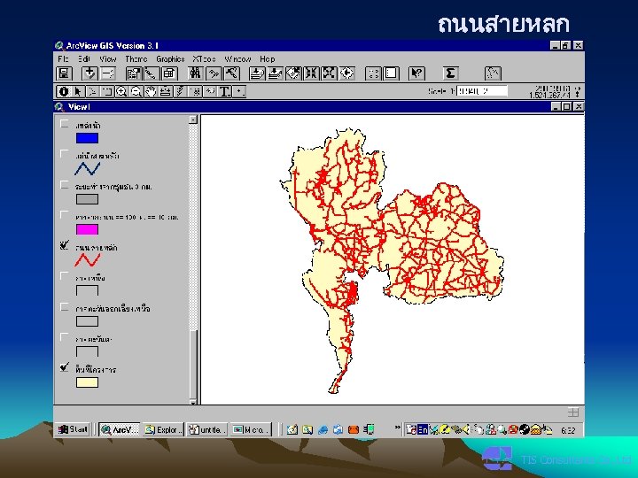Switch to the Explor taskbar button
The image size is (638, 478).
pos(164,429)
